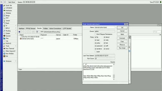Click Copy in Script dialog
The height and width of the screenshot is (91, 162).
click(x=122, y=41)
